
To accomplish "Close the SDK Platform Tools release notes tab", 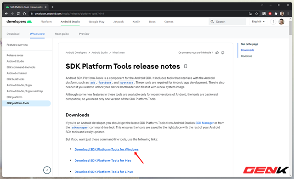I will pos(45,7).
